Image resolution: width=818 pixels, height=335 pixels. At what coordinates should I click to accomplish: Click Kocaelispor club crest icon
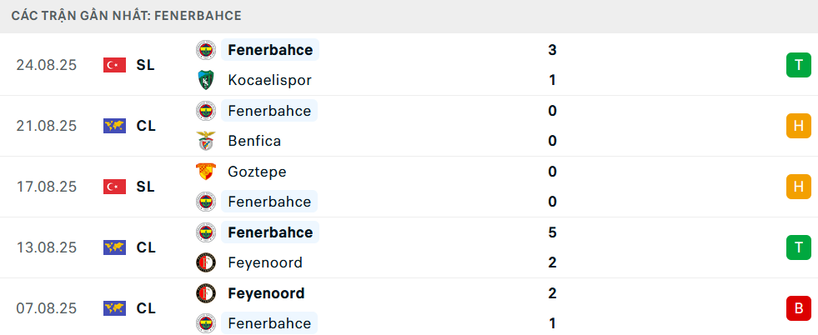pos(205,80)
